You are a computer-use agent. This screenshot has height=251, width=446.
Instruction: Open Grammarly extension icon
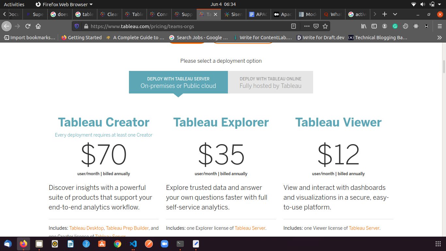(395, 26)
